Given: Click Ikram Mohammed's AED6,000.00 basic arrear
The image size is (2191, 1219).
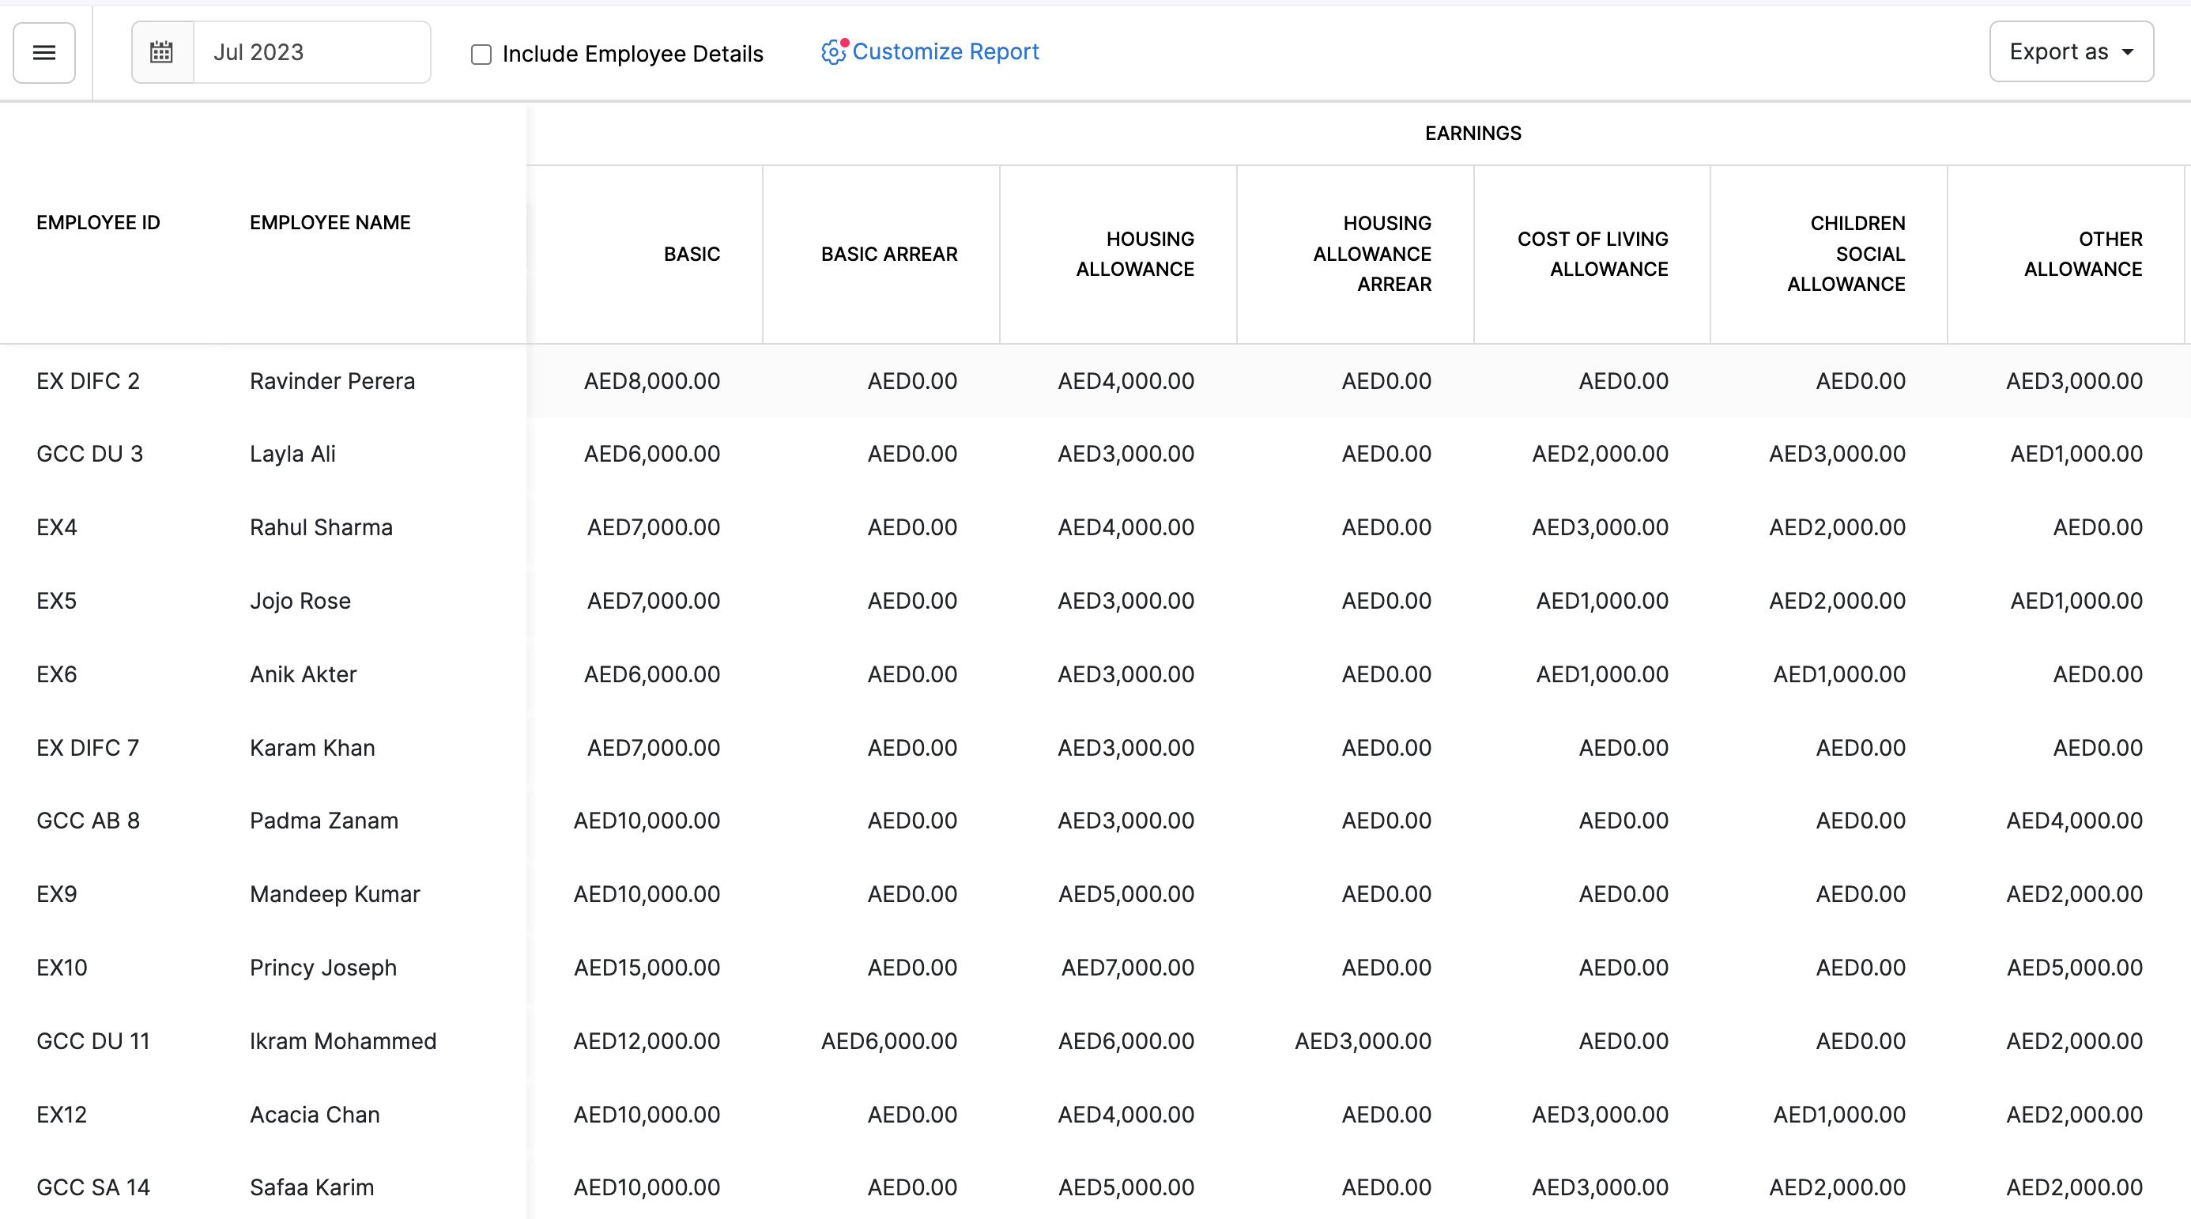Looking at the screenshot, I should [889, 1041].
